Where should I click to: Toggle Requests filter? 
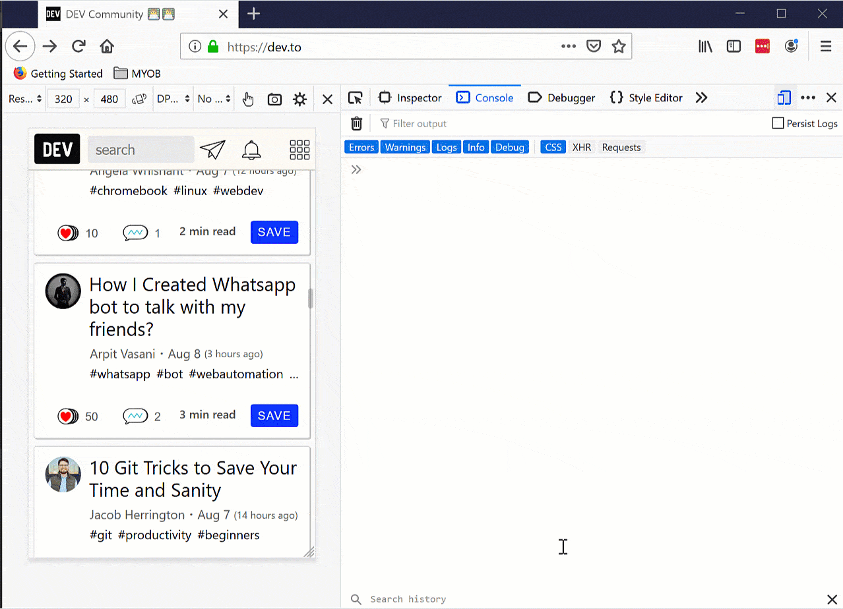[621, 147]
